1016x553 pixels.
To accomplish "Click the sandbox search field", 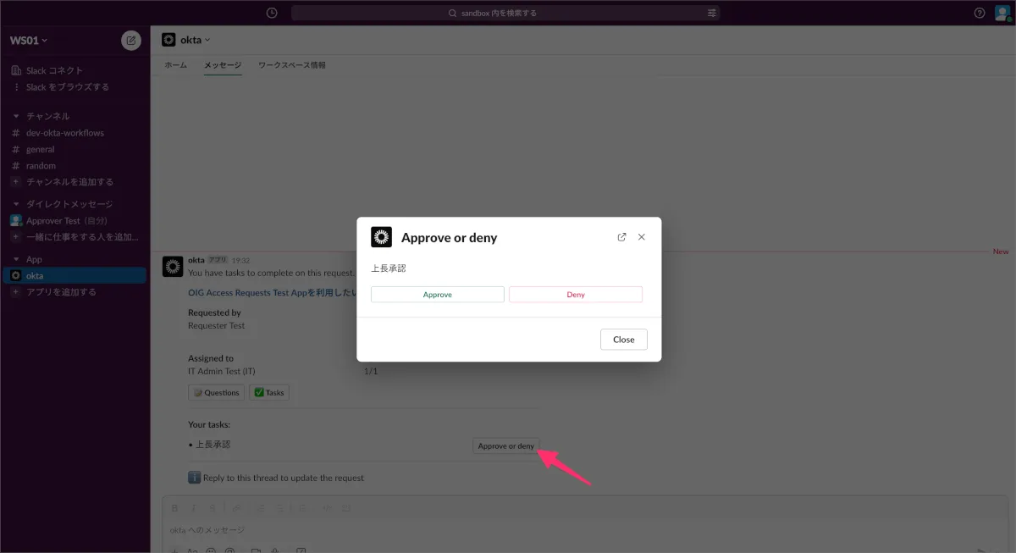I will click(x=506, y=13).
